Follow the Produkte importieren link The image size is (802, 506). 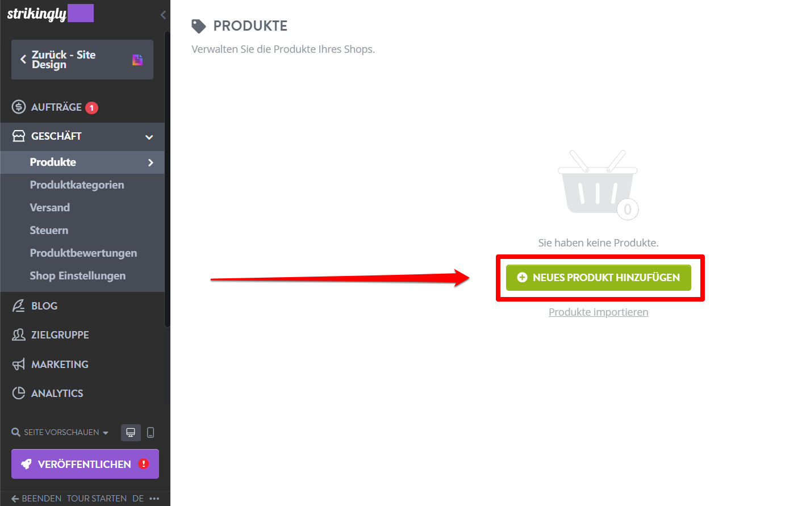(599, 312)
